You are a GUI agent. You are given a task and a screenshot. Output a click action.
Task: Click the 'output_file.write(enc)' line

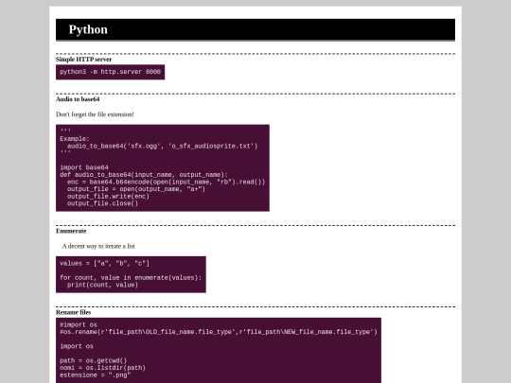[x=108, y=196]
